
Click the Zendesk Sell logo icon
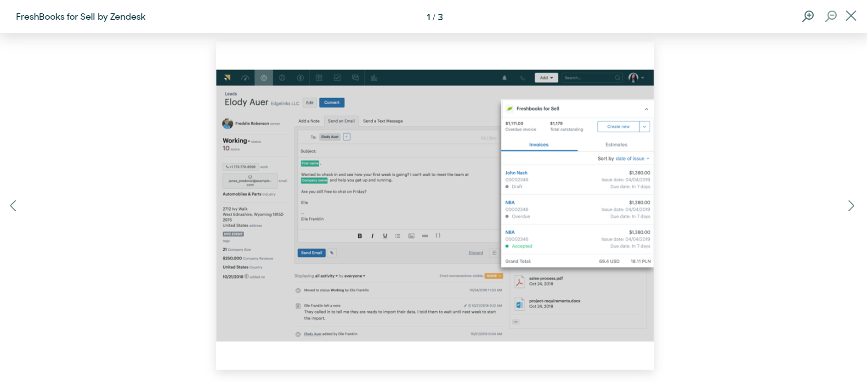pos(227,78)
